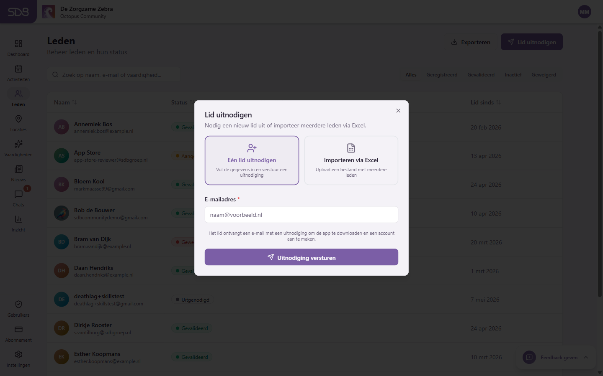Open Vaardigheden sparkle icon in sidebar
Screen dimensions: 603x376
click(x=18, y=144)
